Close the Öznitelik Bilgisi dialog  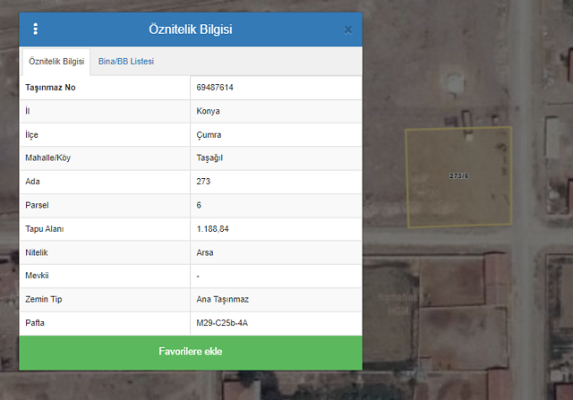(348, 30)
